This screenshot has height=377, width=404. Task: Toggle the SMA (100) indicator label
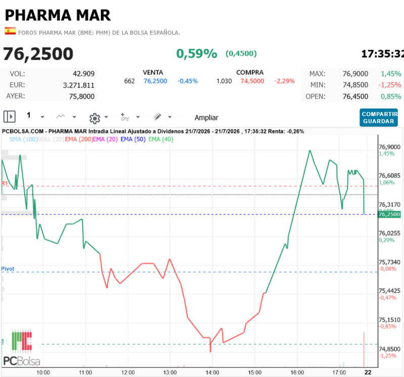23,139
